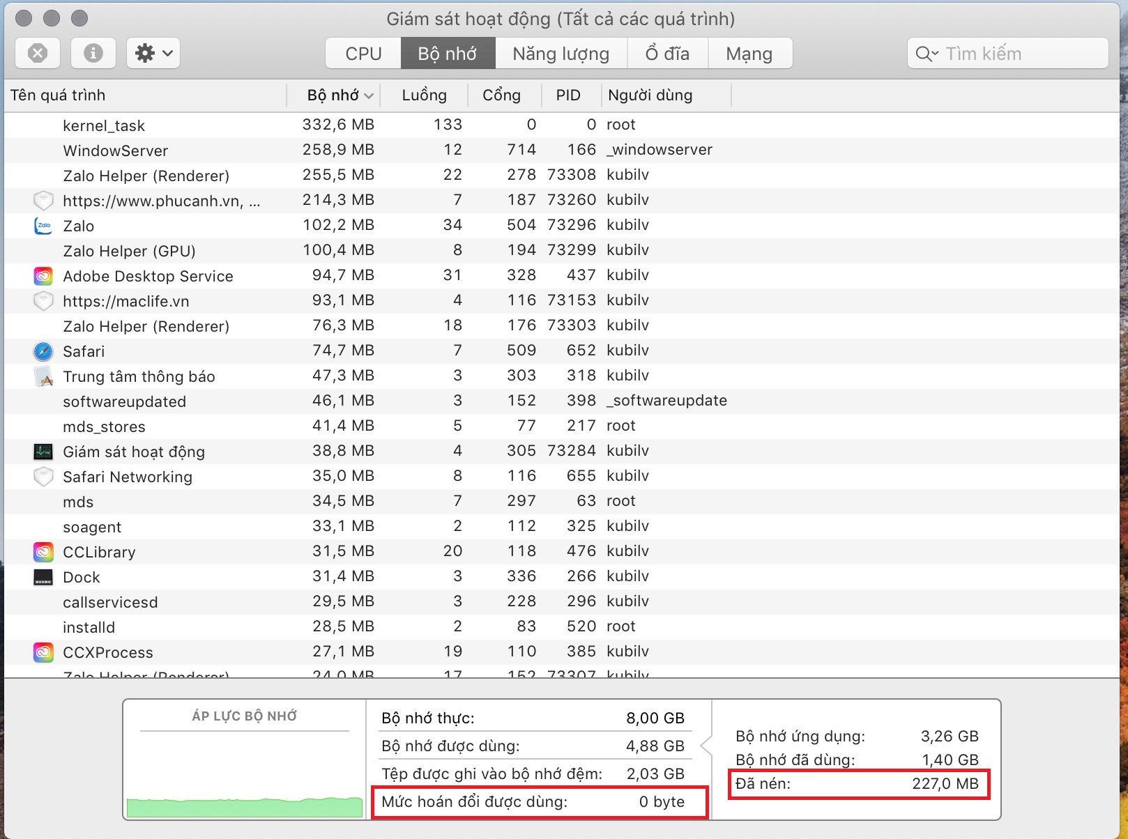Open the Năng lượng tab
Screen dimensions: 1128x839
click(x=561, y=54)
